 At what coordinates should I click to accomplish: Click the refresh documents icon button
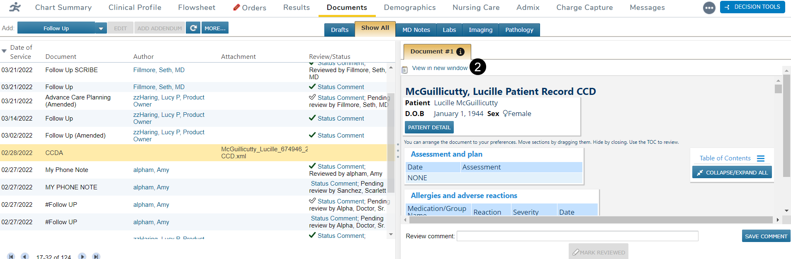193,28
